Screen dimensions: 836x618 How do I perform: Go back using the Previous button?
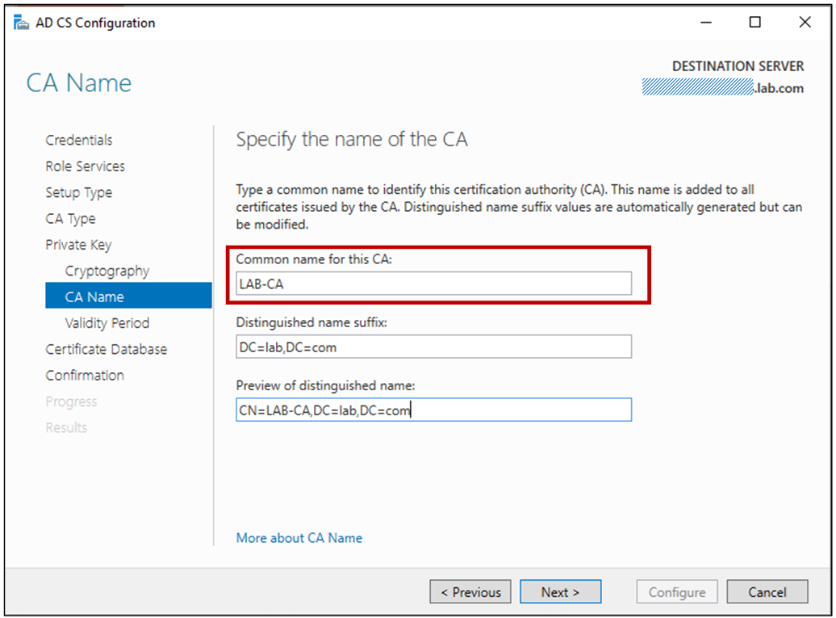click(x=470, y=591)
